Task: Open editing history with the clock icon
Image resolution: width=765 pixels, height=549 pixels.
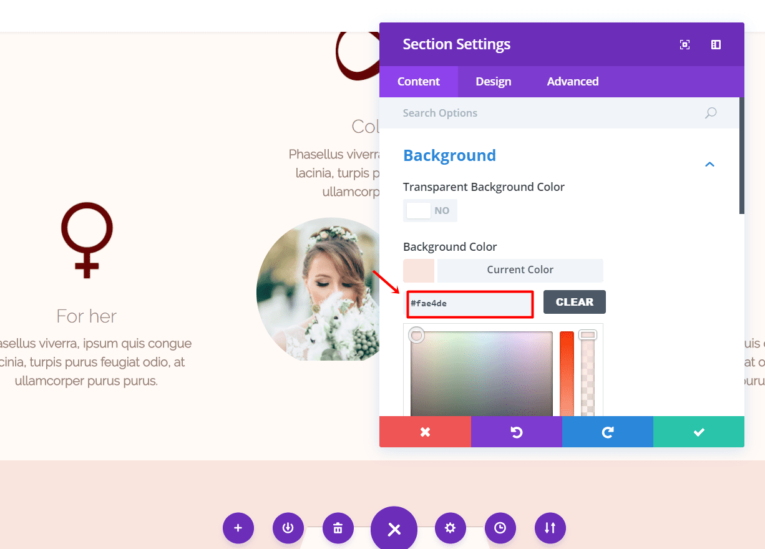Action: (x=500, y=528)
